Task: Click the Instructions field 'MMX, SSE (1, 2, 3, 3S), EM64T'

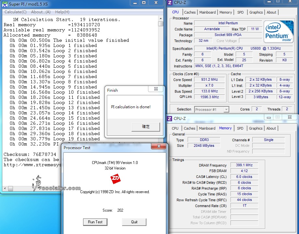Action: click(243, 66)
